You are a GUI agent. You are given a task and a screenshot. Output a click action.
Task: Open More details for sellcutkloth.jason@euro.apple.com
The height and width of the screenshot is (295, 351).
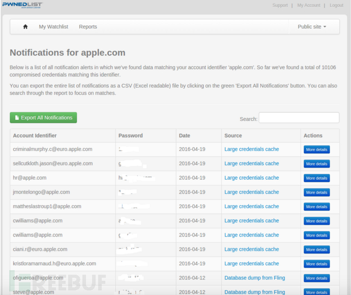point(316,164)
